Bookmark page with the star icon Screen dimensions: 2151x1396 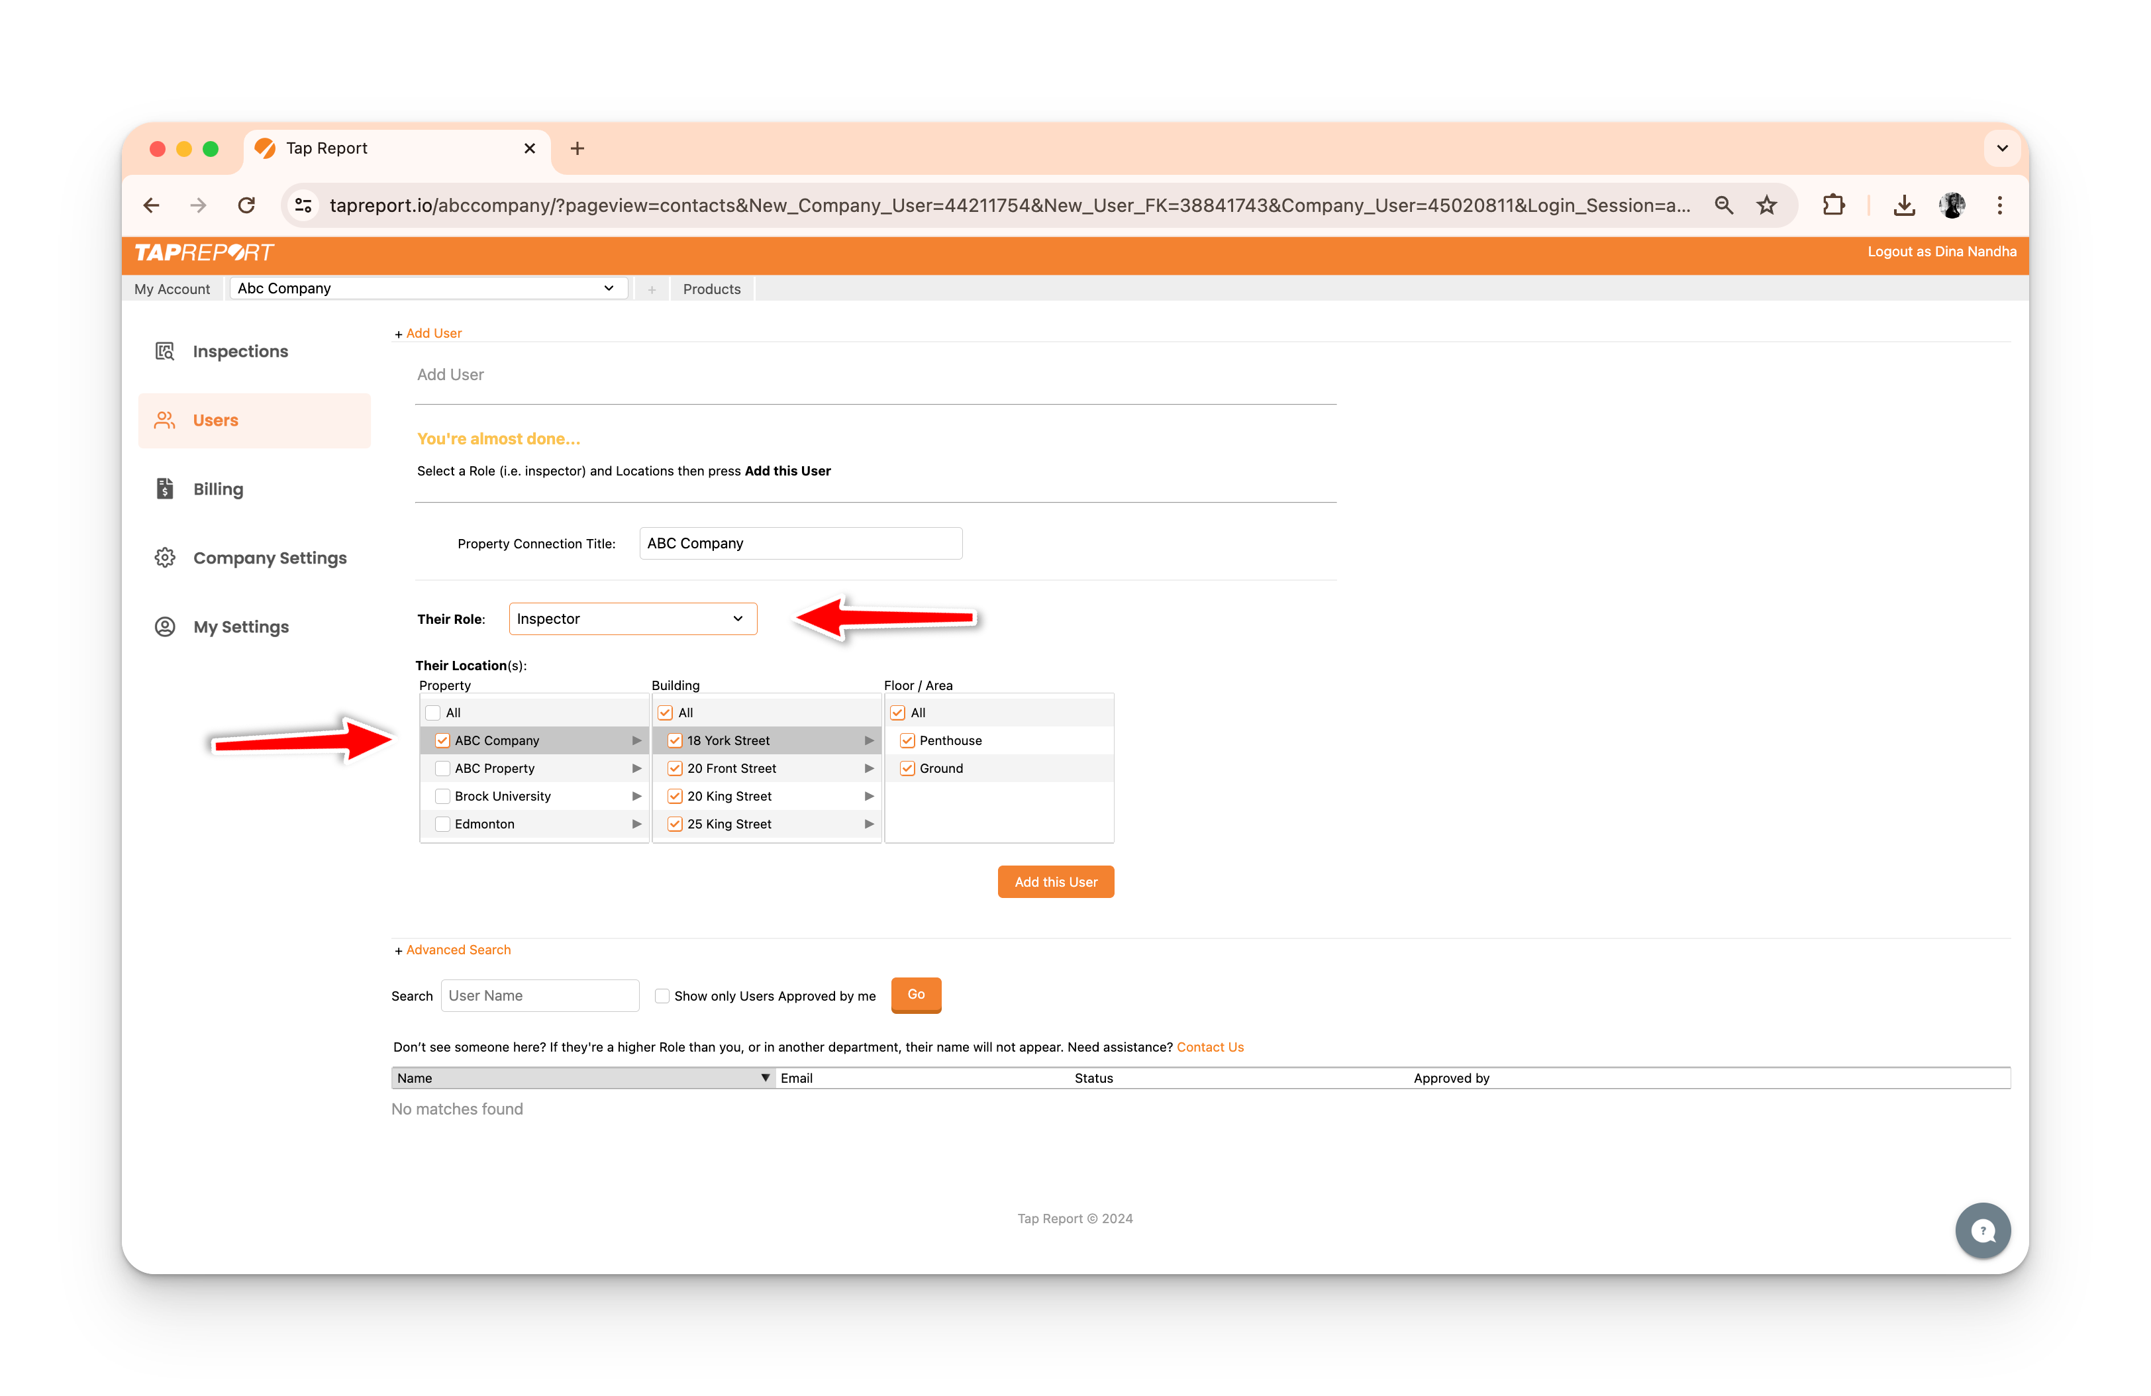click(1766, 205)
